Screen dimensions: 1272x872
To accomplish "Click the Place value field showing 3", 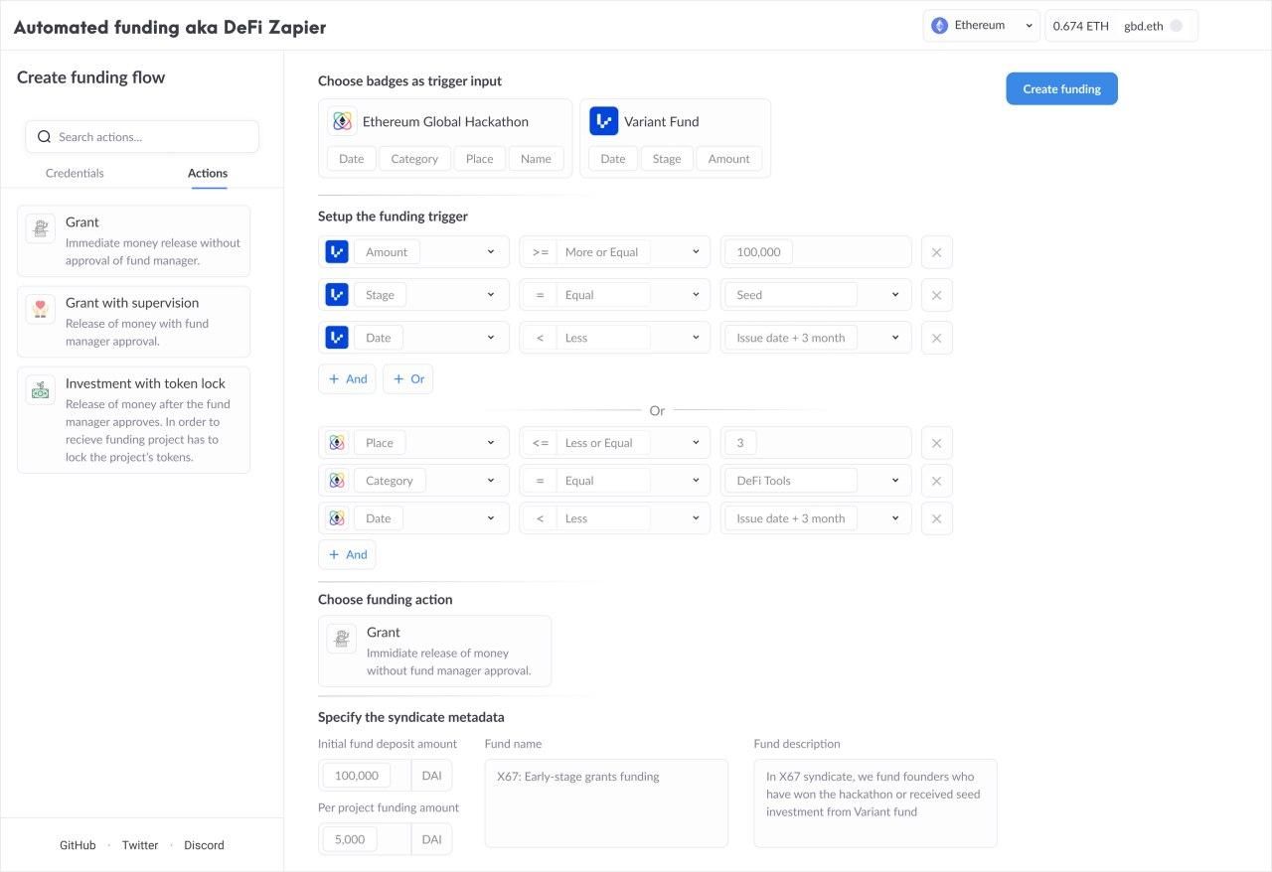I will click(x=816, y=443).
